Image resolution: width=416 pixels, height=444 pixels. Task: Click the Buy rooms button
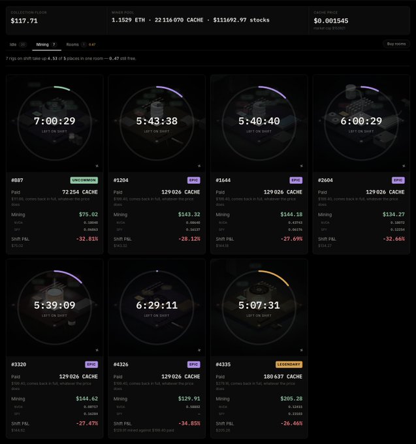(x=396, y=44)
